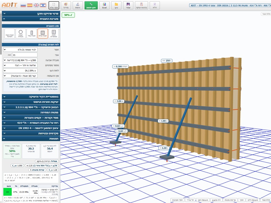Click thickness (עובי) input field showing 21
The image size is (271, 203).
[25, 55]
